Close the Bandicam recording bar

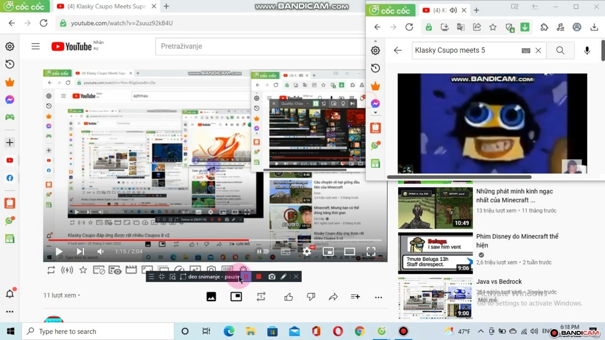click(296, 277)
